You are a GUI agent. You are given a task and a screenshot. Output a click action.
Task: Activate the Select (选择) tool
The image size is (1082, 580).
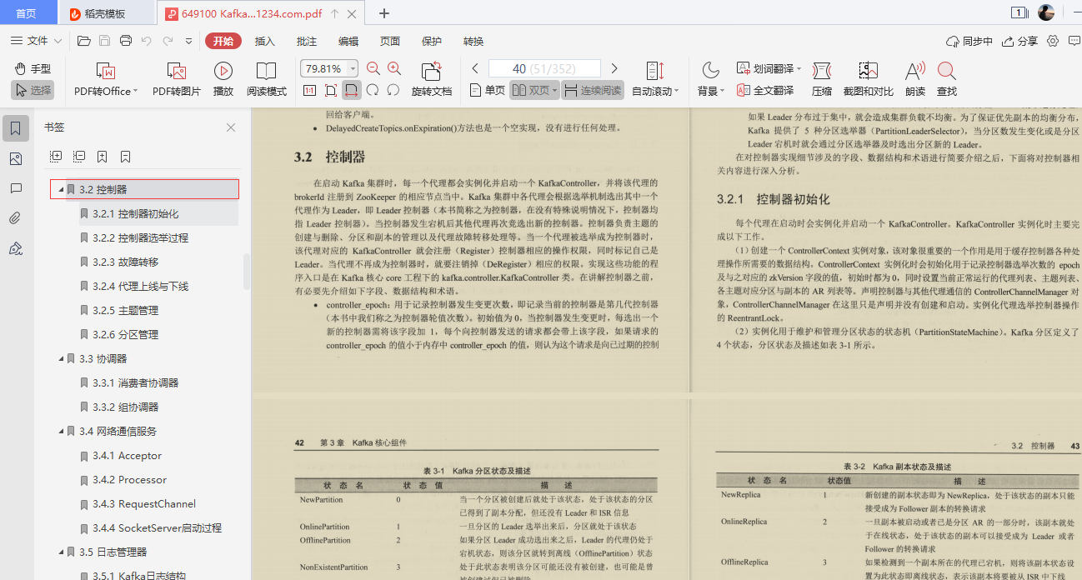tap(33, 90)
